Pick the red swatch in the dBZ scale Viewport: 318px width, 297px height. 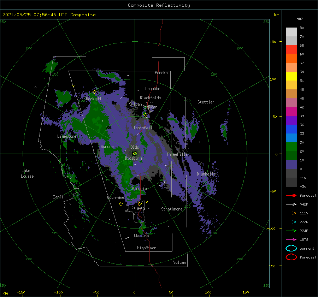291,49
